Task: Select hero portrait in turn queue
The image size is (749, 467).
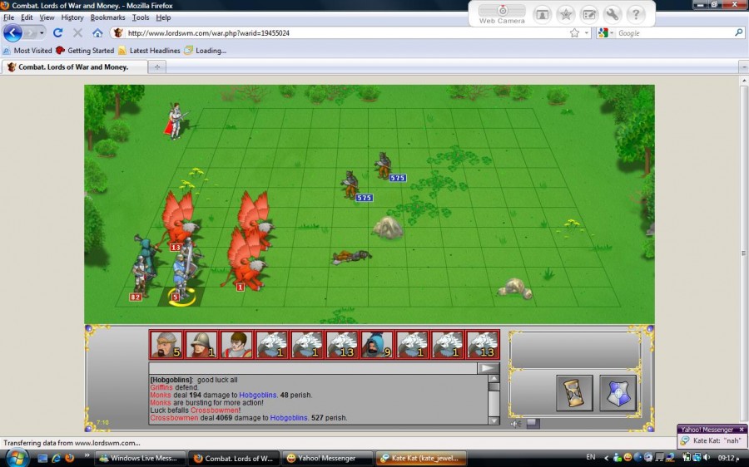Action: tap(236, 344)
